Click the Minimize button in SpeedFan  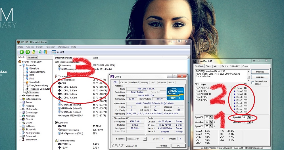260,72
